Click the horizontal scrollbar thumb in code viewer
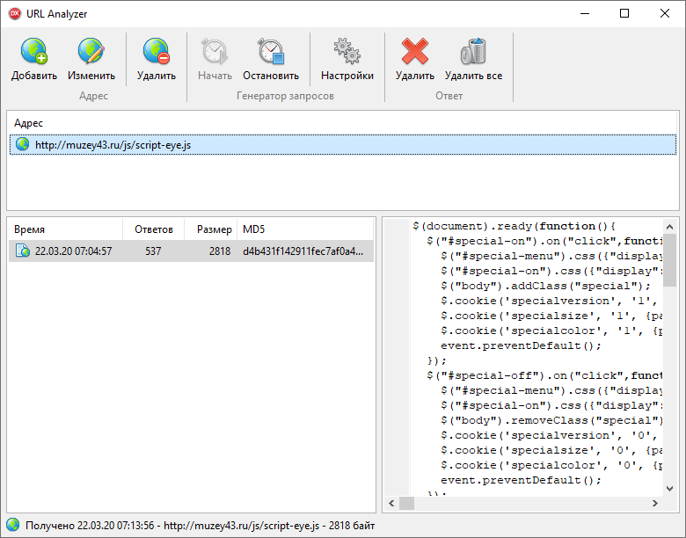Viewport: 686px width, 538px height. 406,504
